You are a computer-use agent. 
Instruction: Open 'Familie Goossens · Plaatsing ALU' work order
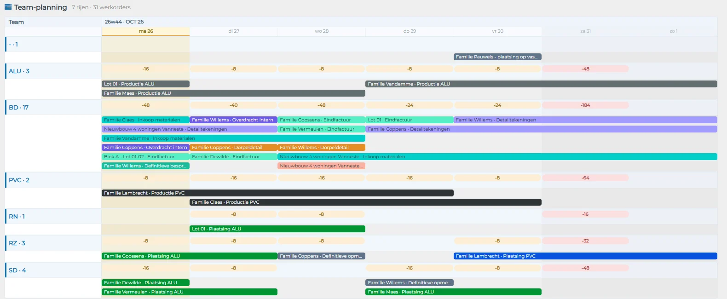pos(190,256)
